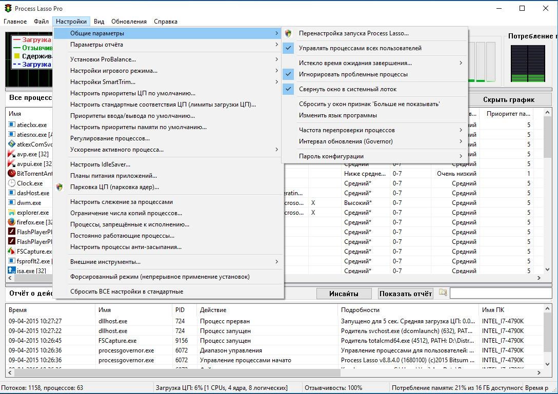Select processgovernor.exe Диапазон управления log row
Screen dimensions: 558x394
click(x=274, y=350)
